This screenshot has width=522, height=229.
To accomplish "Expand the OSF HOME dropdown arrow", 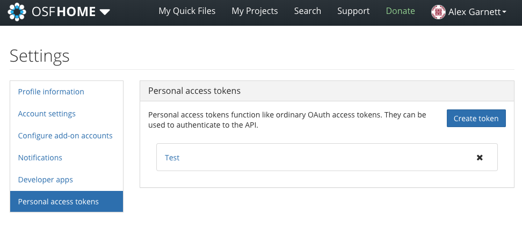I will [x=105, y=12].
